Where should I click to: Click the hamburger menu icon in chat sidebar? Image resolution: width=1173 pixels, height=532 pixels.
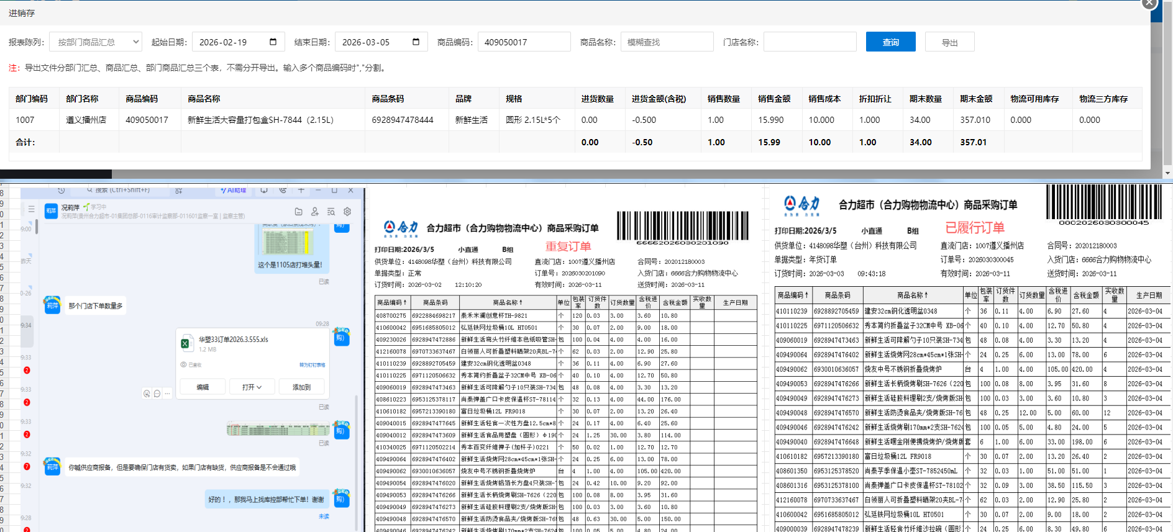pyautogui.click(x=31, y=209)
